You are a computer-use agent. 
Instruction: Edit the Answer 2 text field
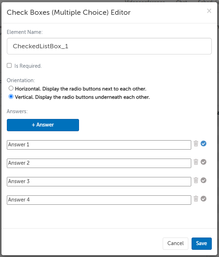coord(99,163)
